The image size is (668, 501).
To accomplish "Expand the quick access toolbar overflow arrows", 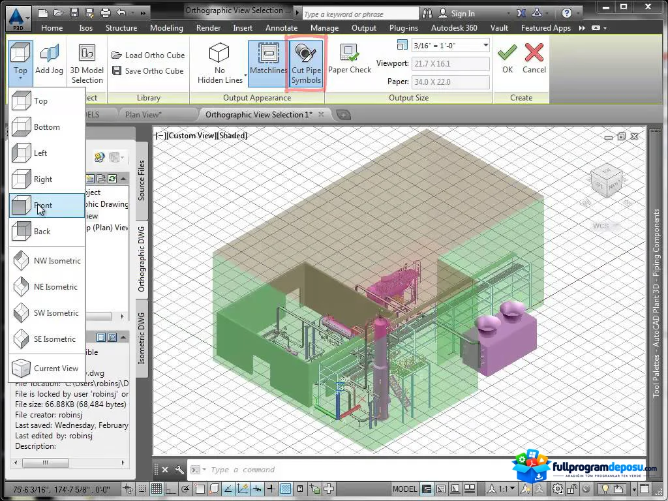I will coord(143,13).
